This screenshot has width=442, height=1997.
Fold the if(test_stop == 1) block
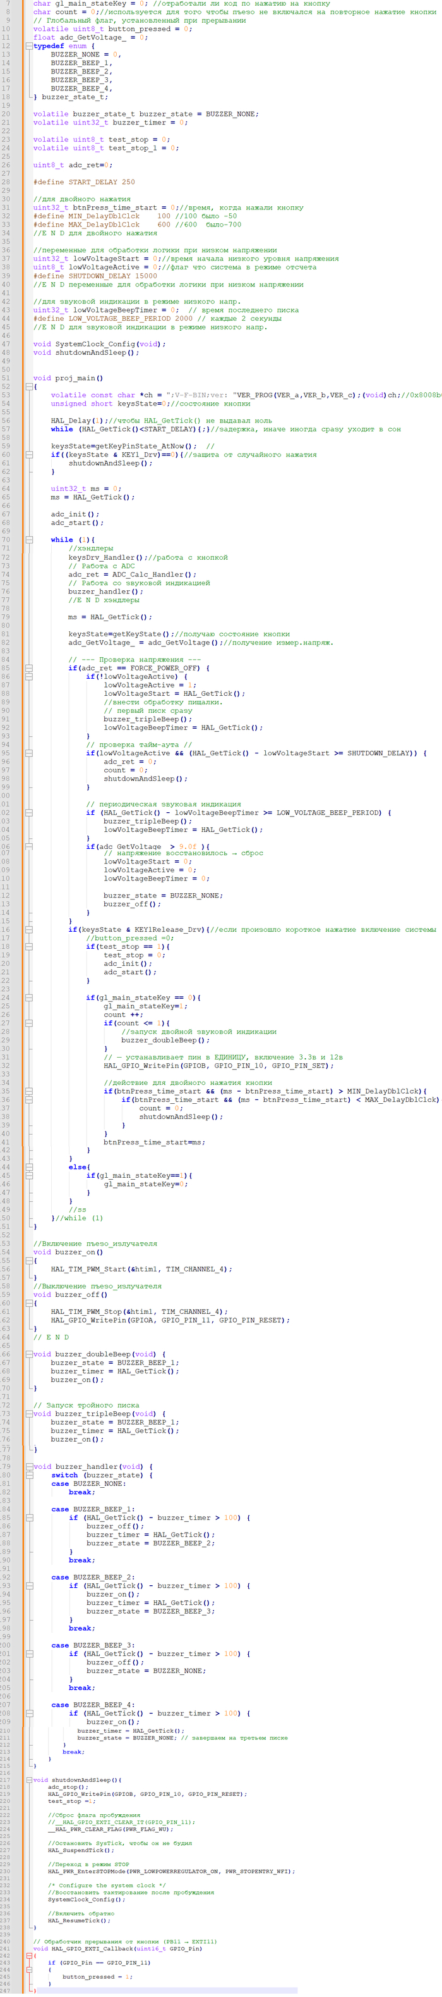(28, 946)
